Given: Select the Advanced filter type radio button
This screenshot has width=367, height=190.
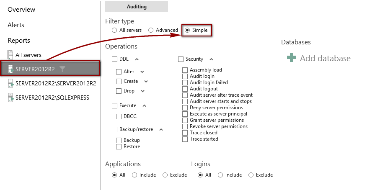Looking at the screenshot, I should point(151,30).
